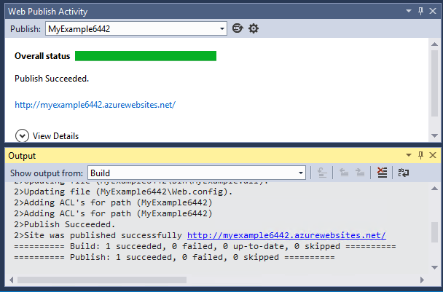Expand View Details chevron
This screenshot has width=443, height=292.
point(22,136)
